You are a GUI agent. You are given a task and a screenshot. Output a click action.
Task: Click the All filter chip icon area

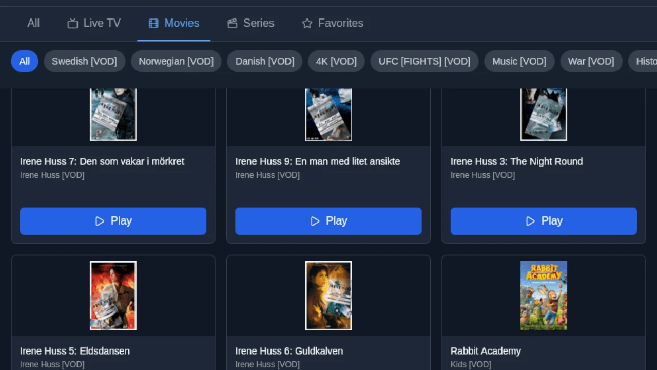(24, 61)
